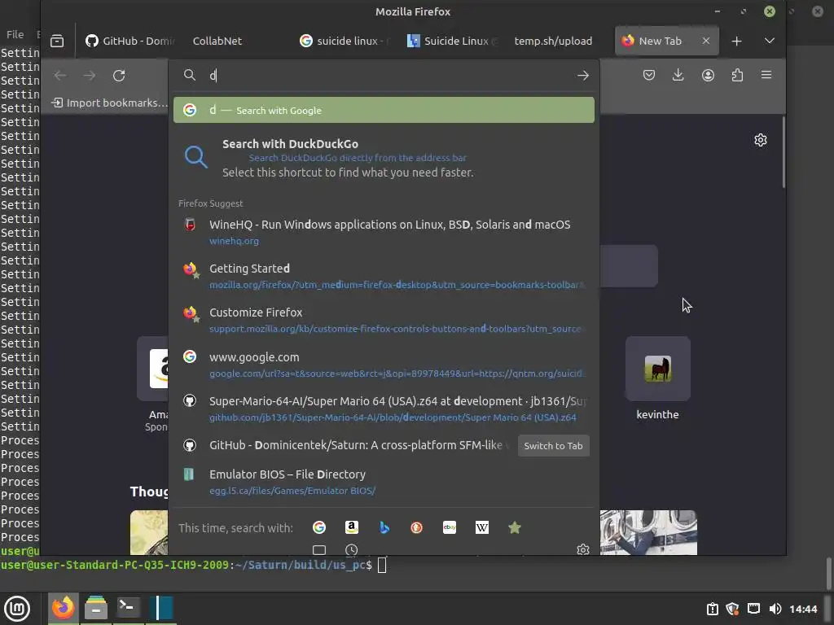Click the terminal prompt line user@user-Standard-PC
The height and width of the screenshot is (625, 834).
(x=193, y=565)
